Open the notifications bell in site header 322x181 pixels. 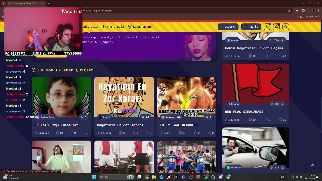(x=276, y=27)
